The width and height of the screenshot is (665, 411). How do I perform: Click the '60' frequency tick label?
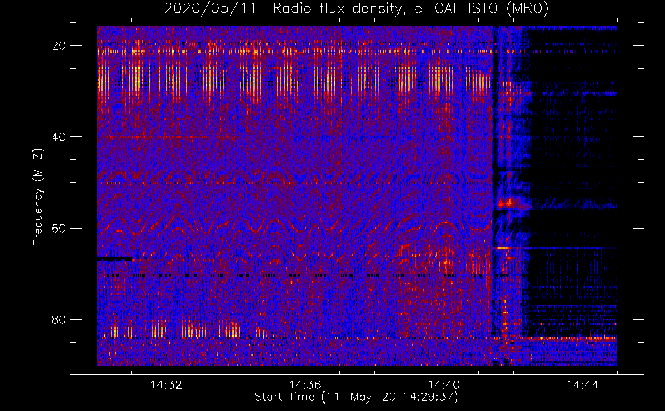[59, 228]
